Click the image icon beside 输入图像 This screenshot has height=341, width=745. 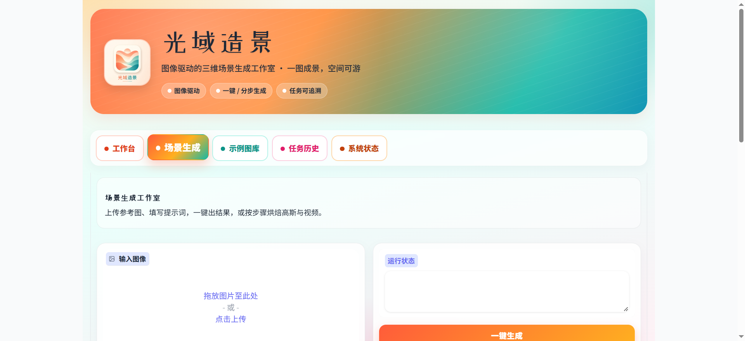point(112,259)
